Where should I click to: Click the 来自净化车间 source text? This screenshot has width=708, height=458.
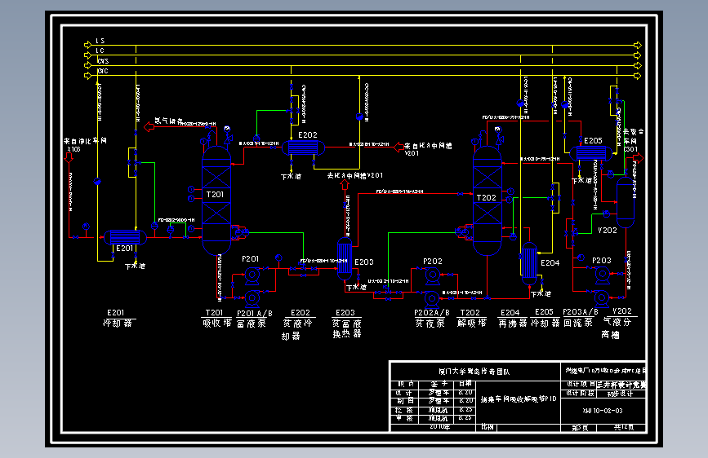(x=86, y=141)
